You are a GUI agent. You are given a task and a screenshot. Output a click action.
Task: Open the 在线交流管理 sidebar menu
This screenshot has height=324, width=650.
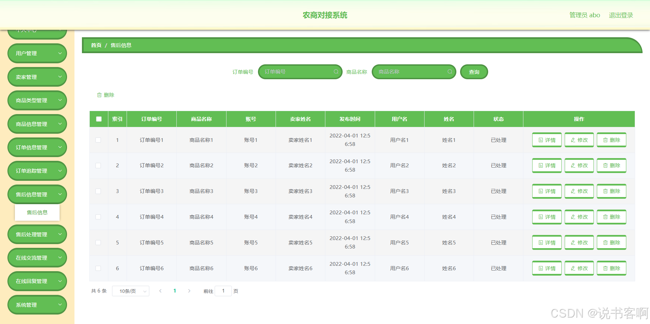[37, 258]
